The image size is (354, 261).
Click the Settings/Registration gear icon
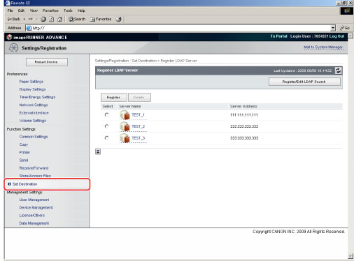pos(13,48)
